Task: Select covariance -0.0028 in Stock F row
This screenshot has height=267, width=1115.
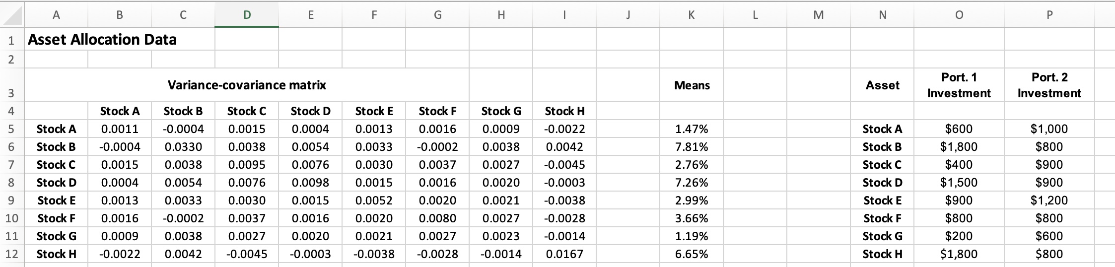Action: coord(564,218)
